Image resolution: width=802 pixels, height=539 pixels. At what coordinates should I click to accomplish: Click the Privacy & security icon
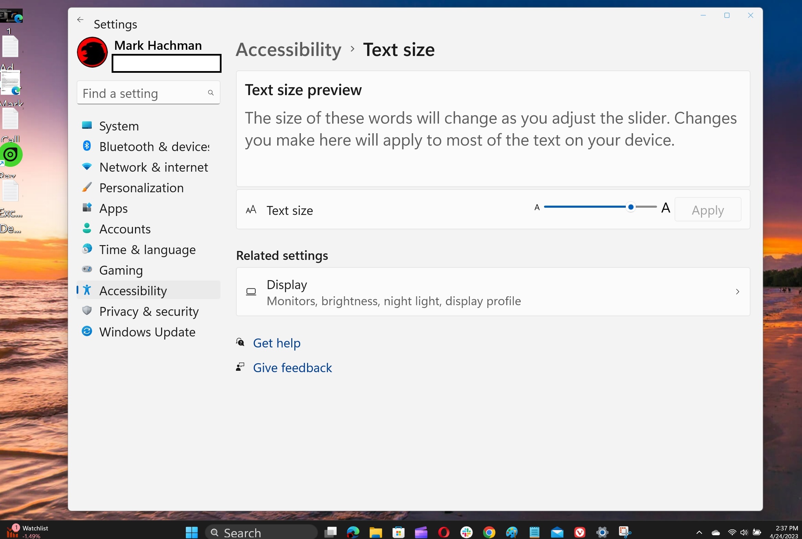tap(87, 310)
